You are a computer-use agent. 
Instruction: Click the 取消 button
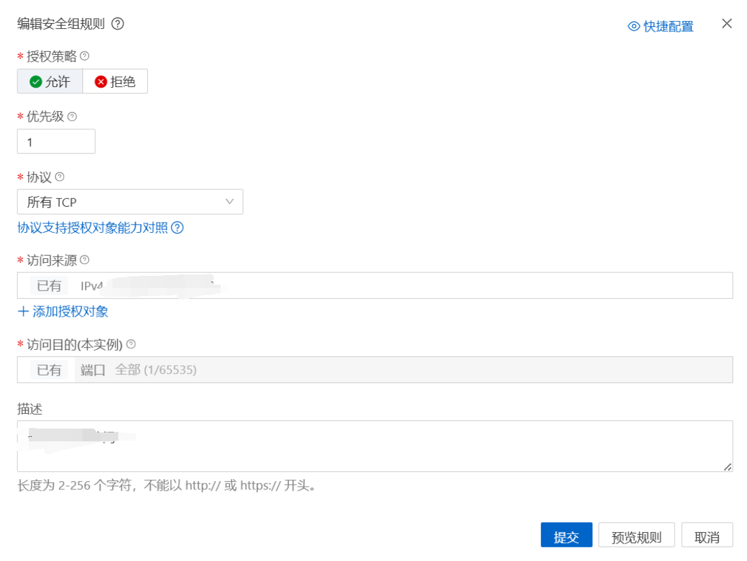(707, 535)
